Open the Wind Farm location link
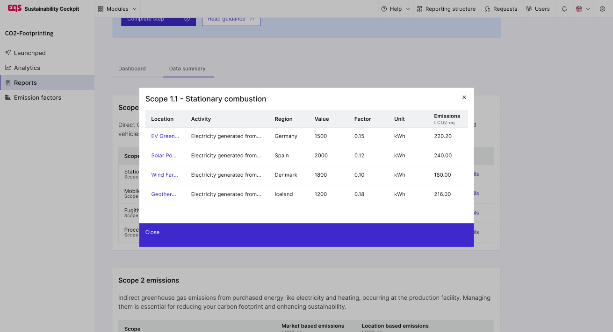This screenshot has width=613, height=332. [x=165, y=175]
